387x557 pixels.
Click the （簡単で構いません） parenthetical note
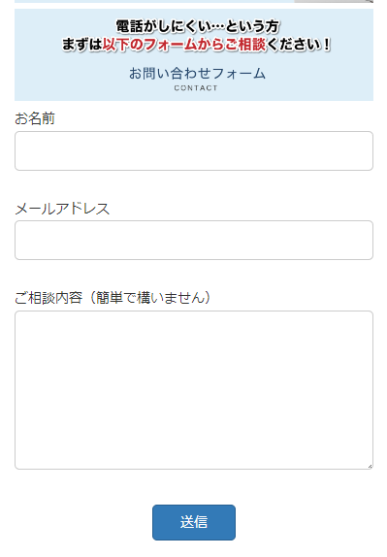[148, 298]
